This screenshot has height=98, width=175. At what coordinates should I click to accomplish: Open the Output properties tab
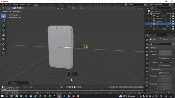pos(147,48)
